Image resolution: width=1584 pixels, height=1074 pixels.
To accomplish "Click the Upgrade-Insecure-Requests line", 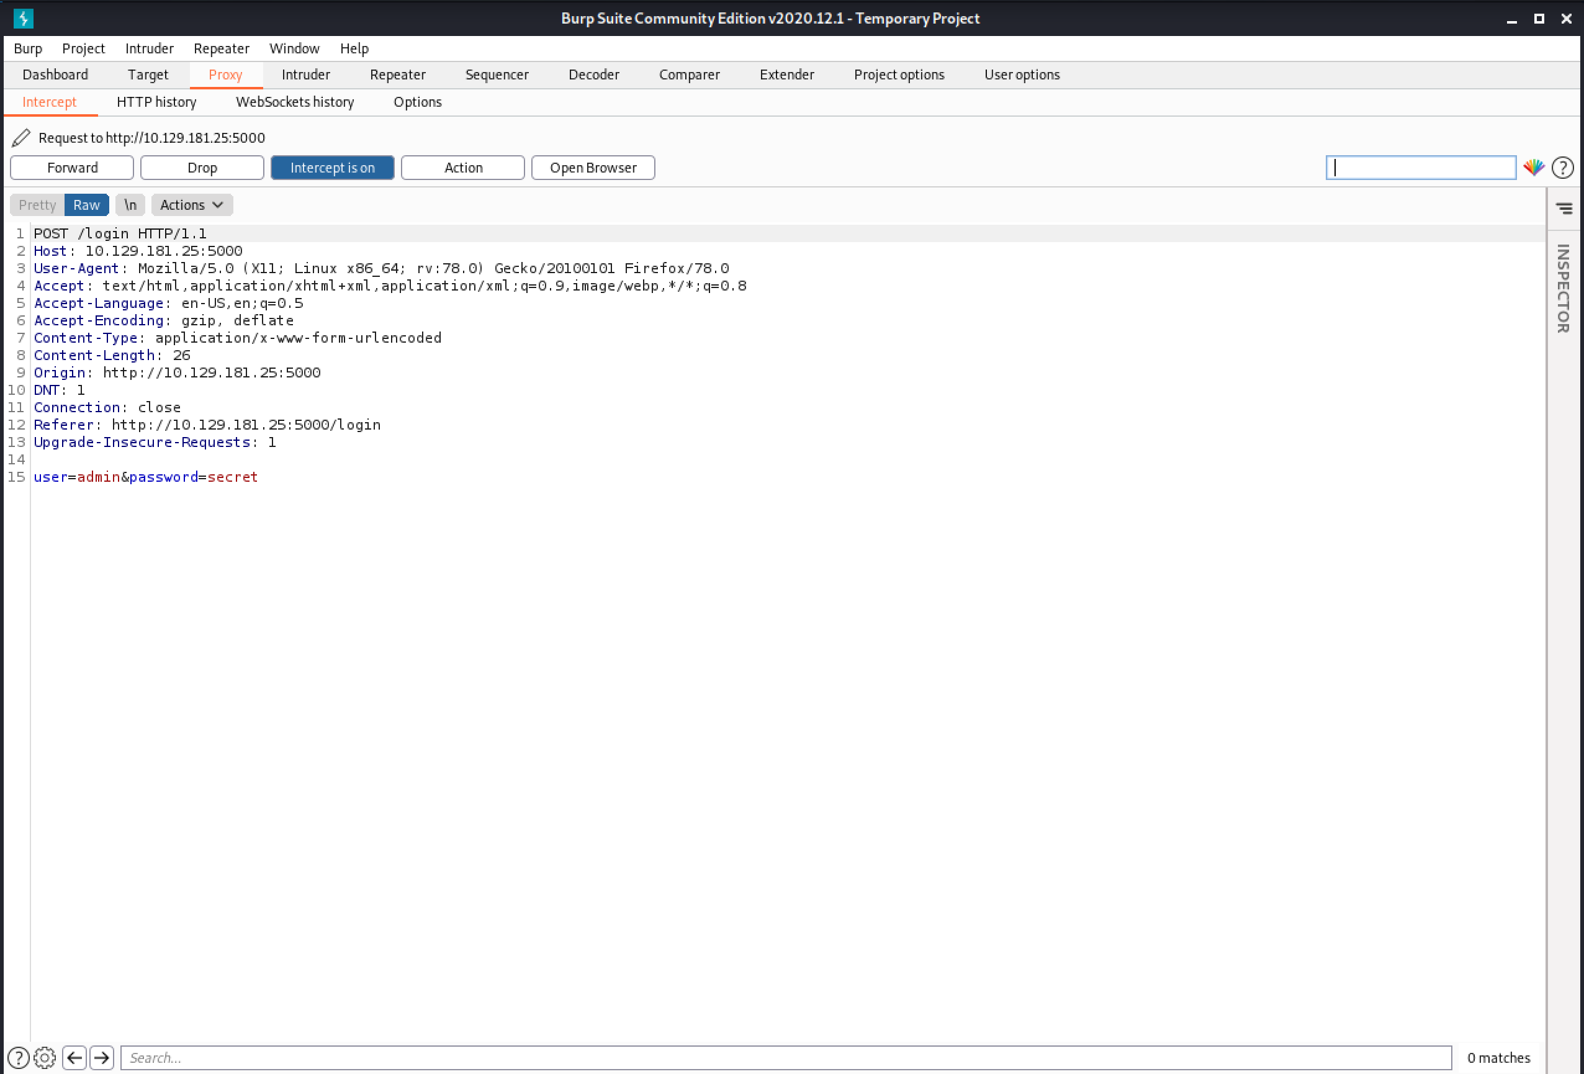I will click(x=155, y=443).
